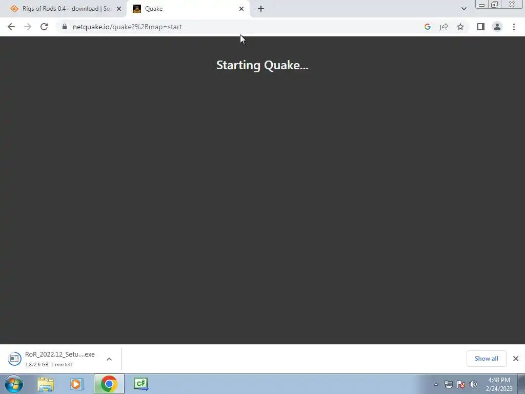Open a new tab with the plus button

tap(261, 9)
